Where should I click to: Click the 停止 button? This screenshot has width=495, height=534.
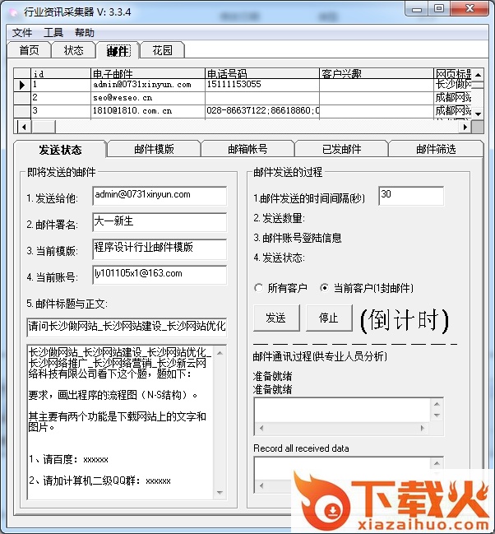329,318
